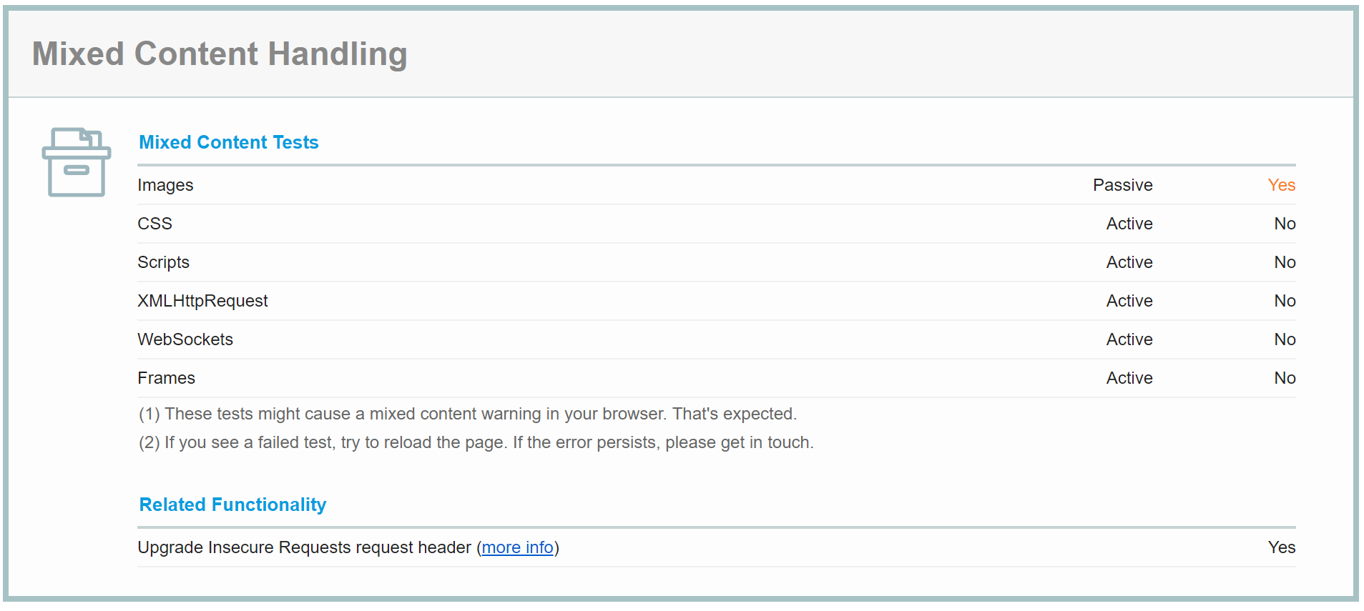
Task: Click the WebSockets row label
Action: click(185, 339)
